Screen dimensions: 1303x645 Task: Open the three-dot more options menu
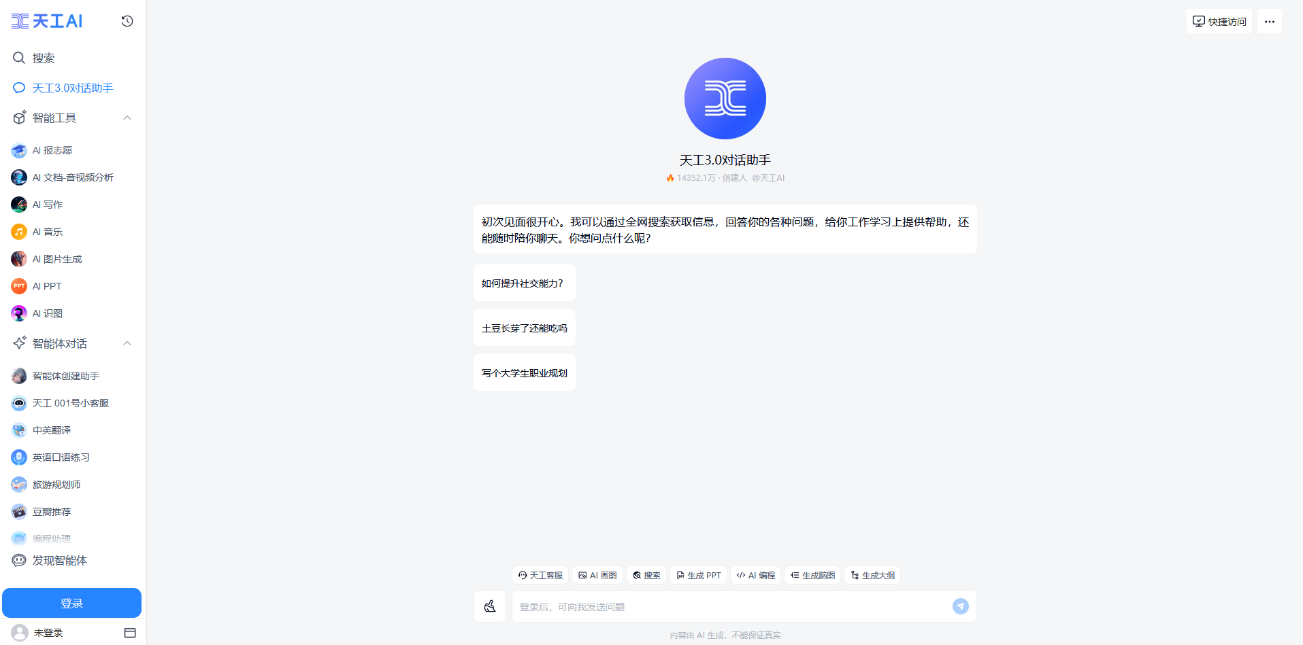coord(1270,21)
